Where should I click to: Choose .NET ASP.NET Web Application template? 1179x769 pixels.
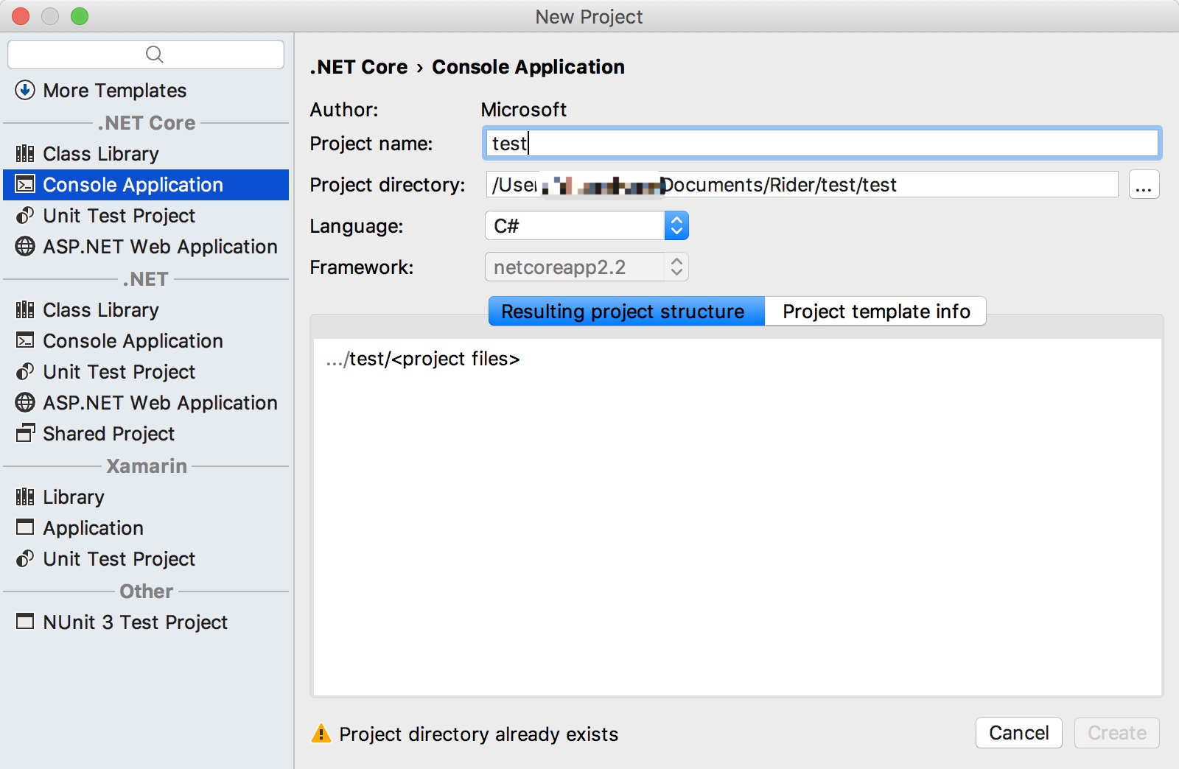tap(160, 403)
